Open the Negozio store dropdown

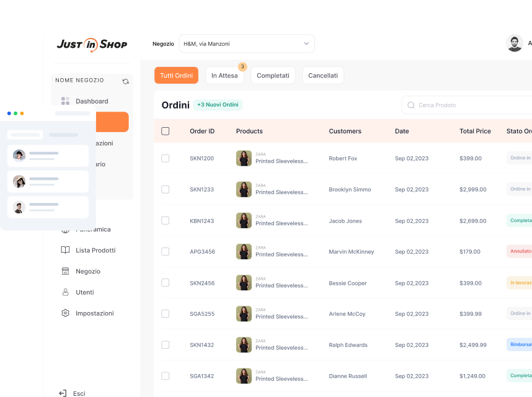pos(247,43)
